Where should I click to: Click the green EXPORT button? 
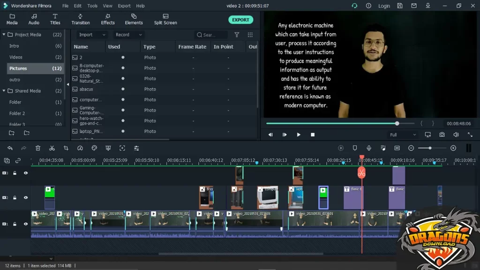tap(240, 20)
